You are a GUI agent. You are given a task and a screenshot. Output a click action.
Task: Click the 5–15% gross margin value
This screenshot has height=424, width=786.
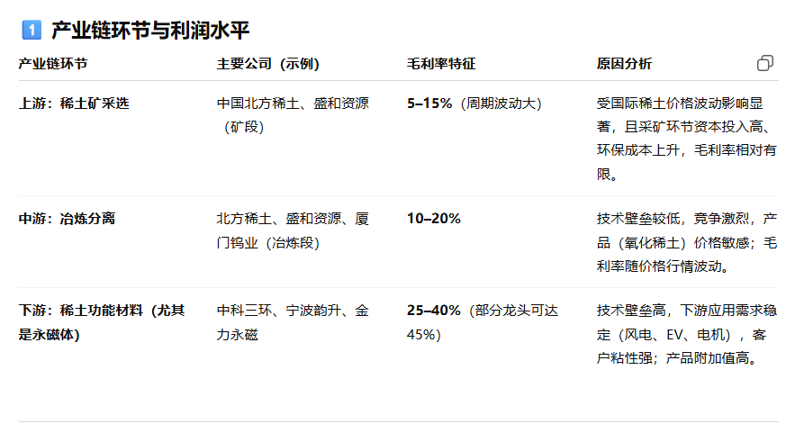click(x=429, y=104)
